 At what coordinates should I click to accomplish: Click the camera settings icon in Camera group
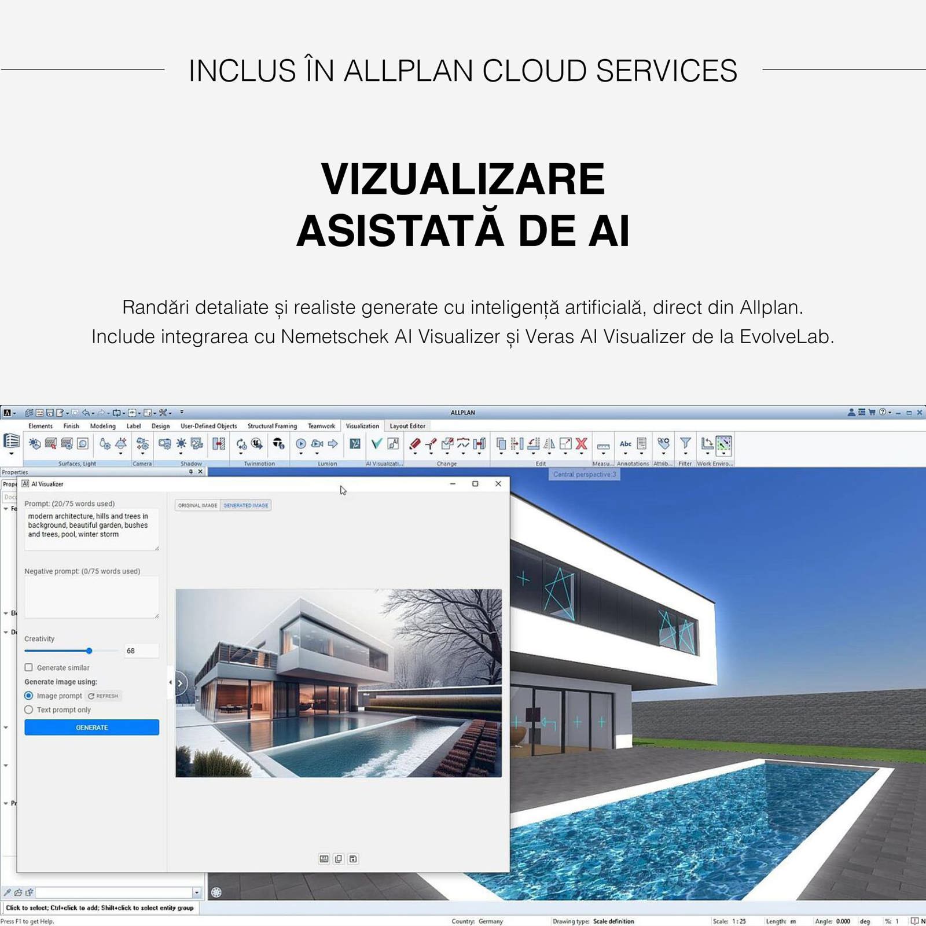tap(143, 444)
